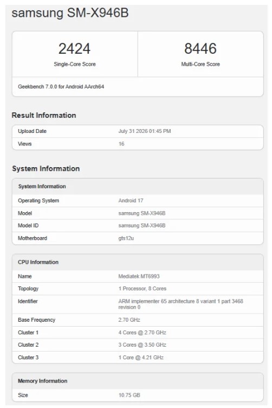Select the 1 Core @ 4.21 GHz value
Screen dimensions: 272x408
point(141,358)
